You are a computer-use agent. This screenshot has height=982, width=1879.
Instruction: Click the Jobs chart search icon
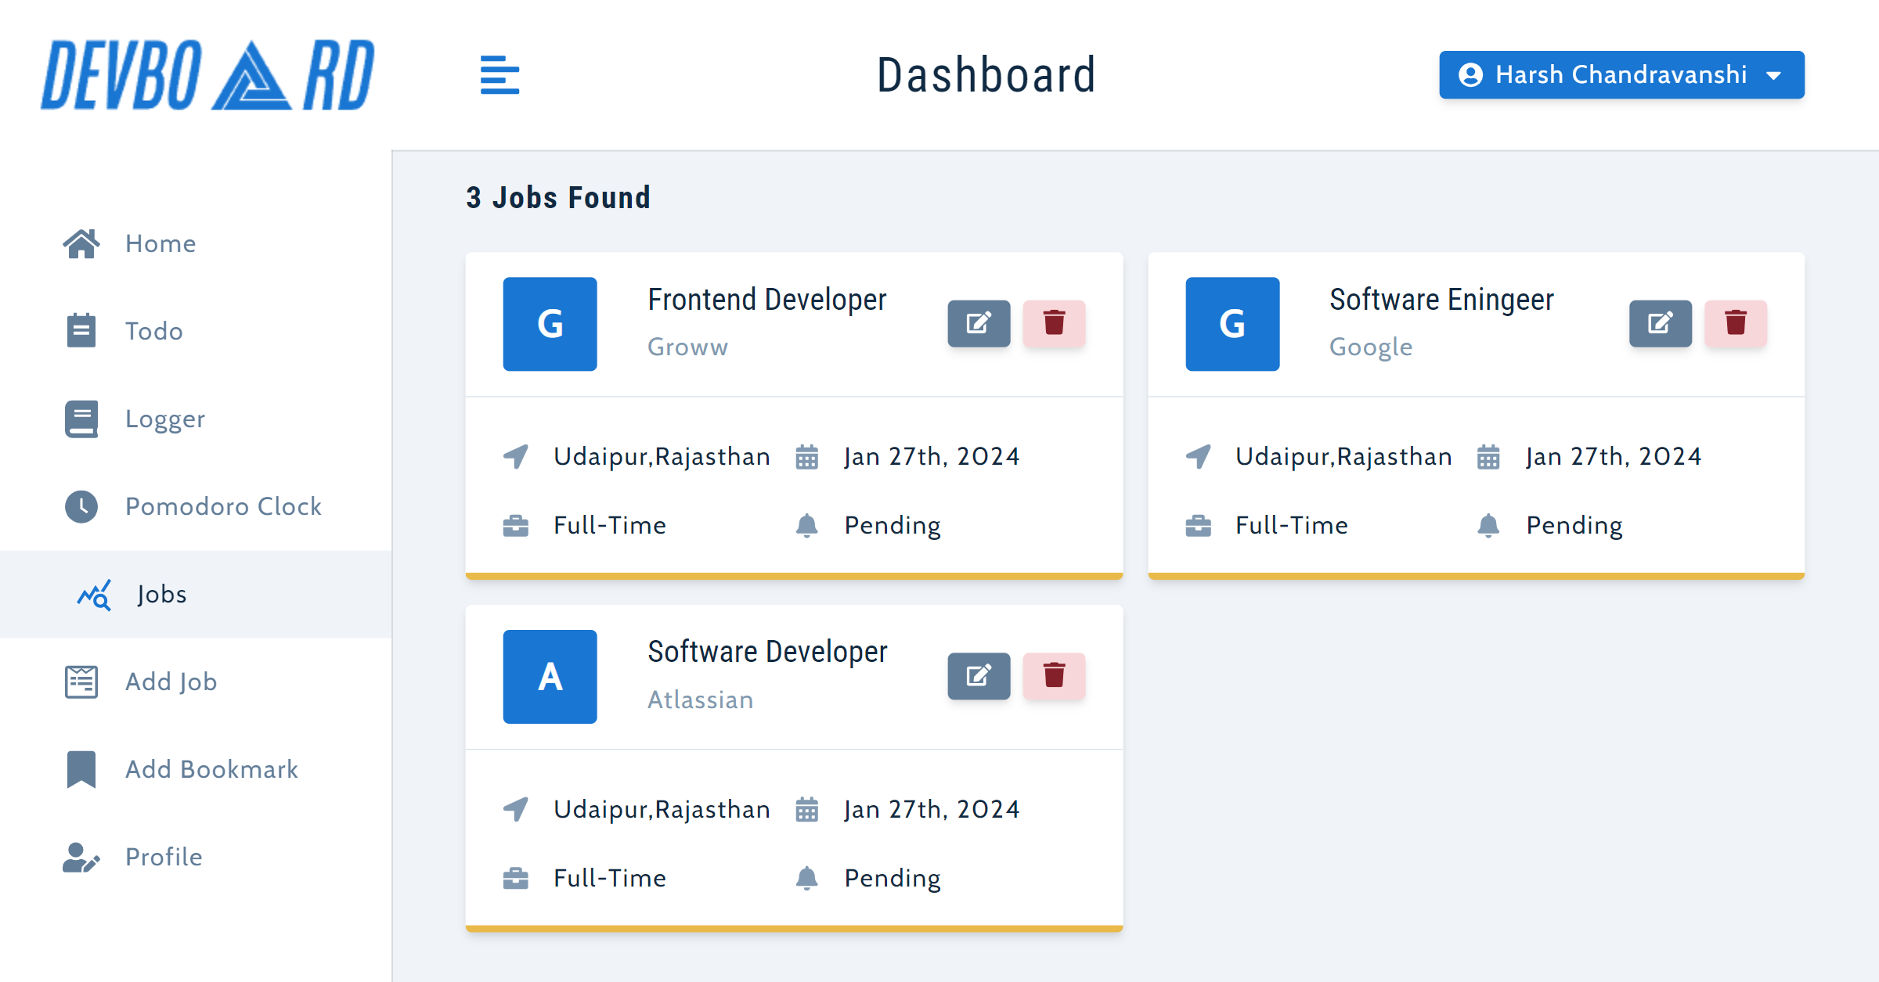click(x=94, y=595)
